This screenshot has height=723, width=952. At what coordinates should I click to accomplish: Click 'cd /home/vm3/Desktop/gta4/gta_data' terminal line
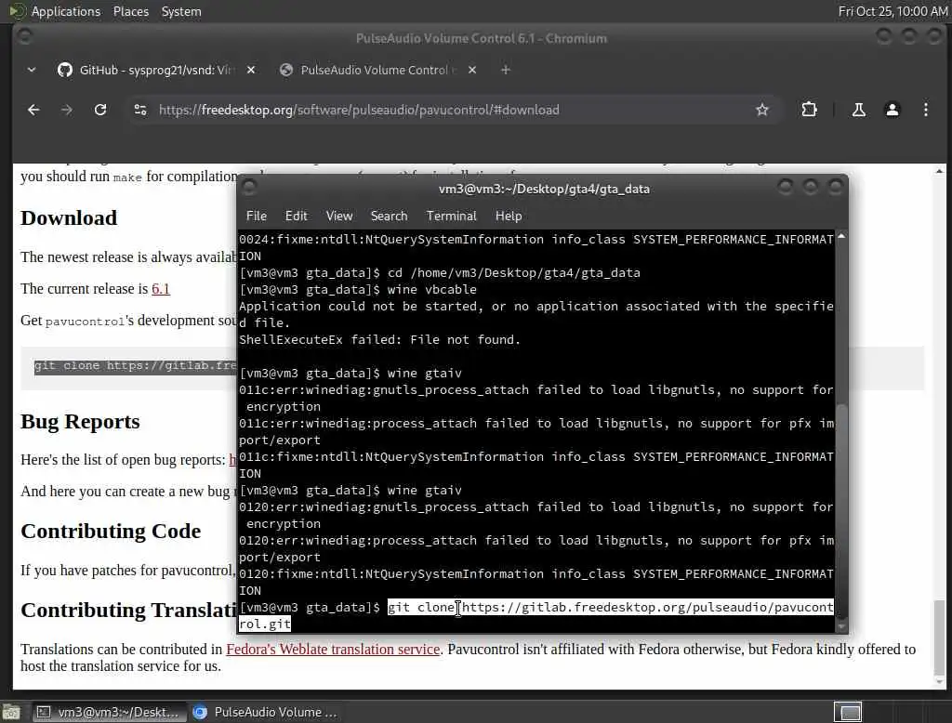pos(440,273)
